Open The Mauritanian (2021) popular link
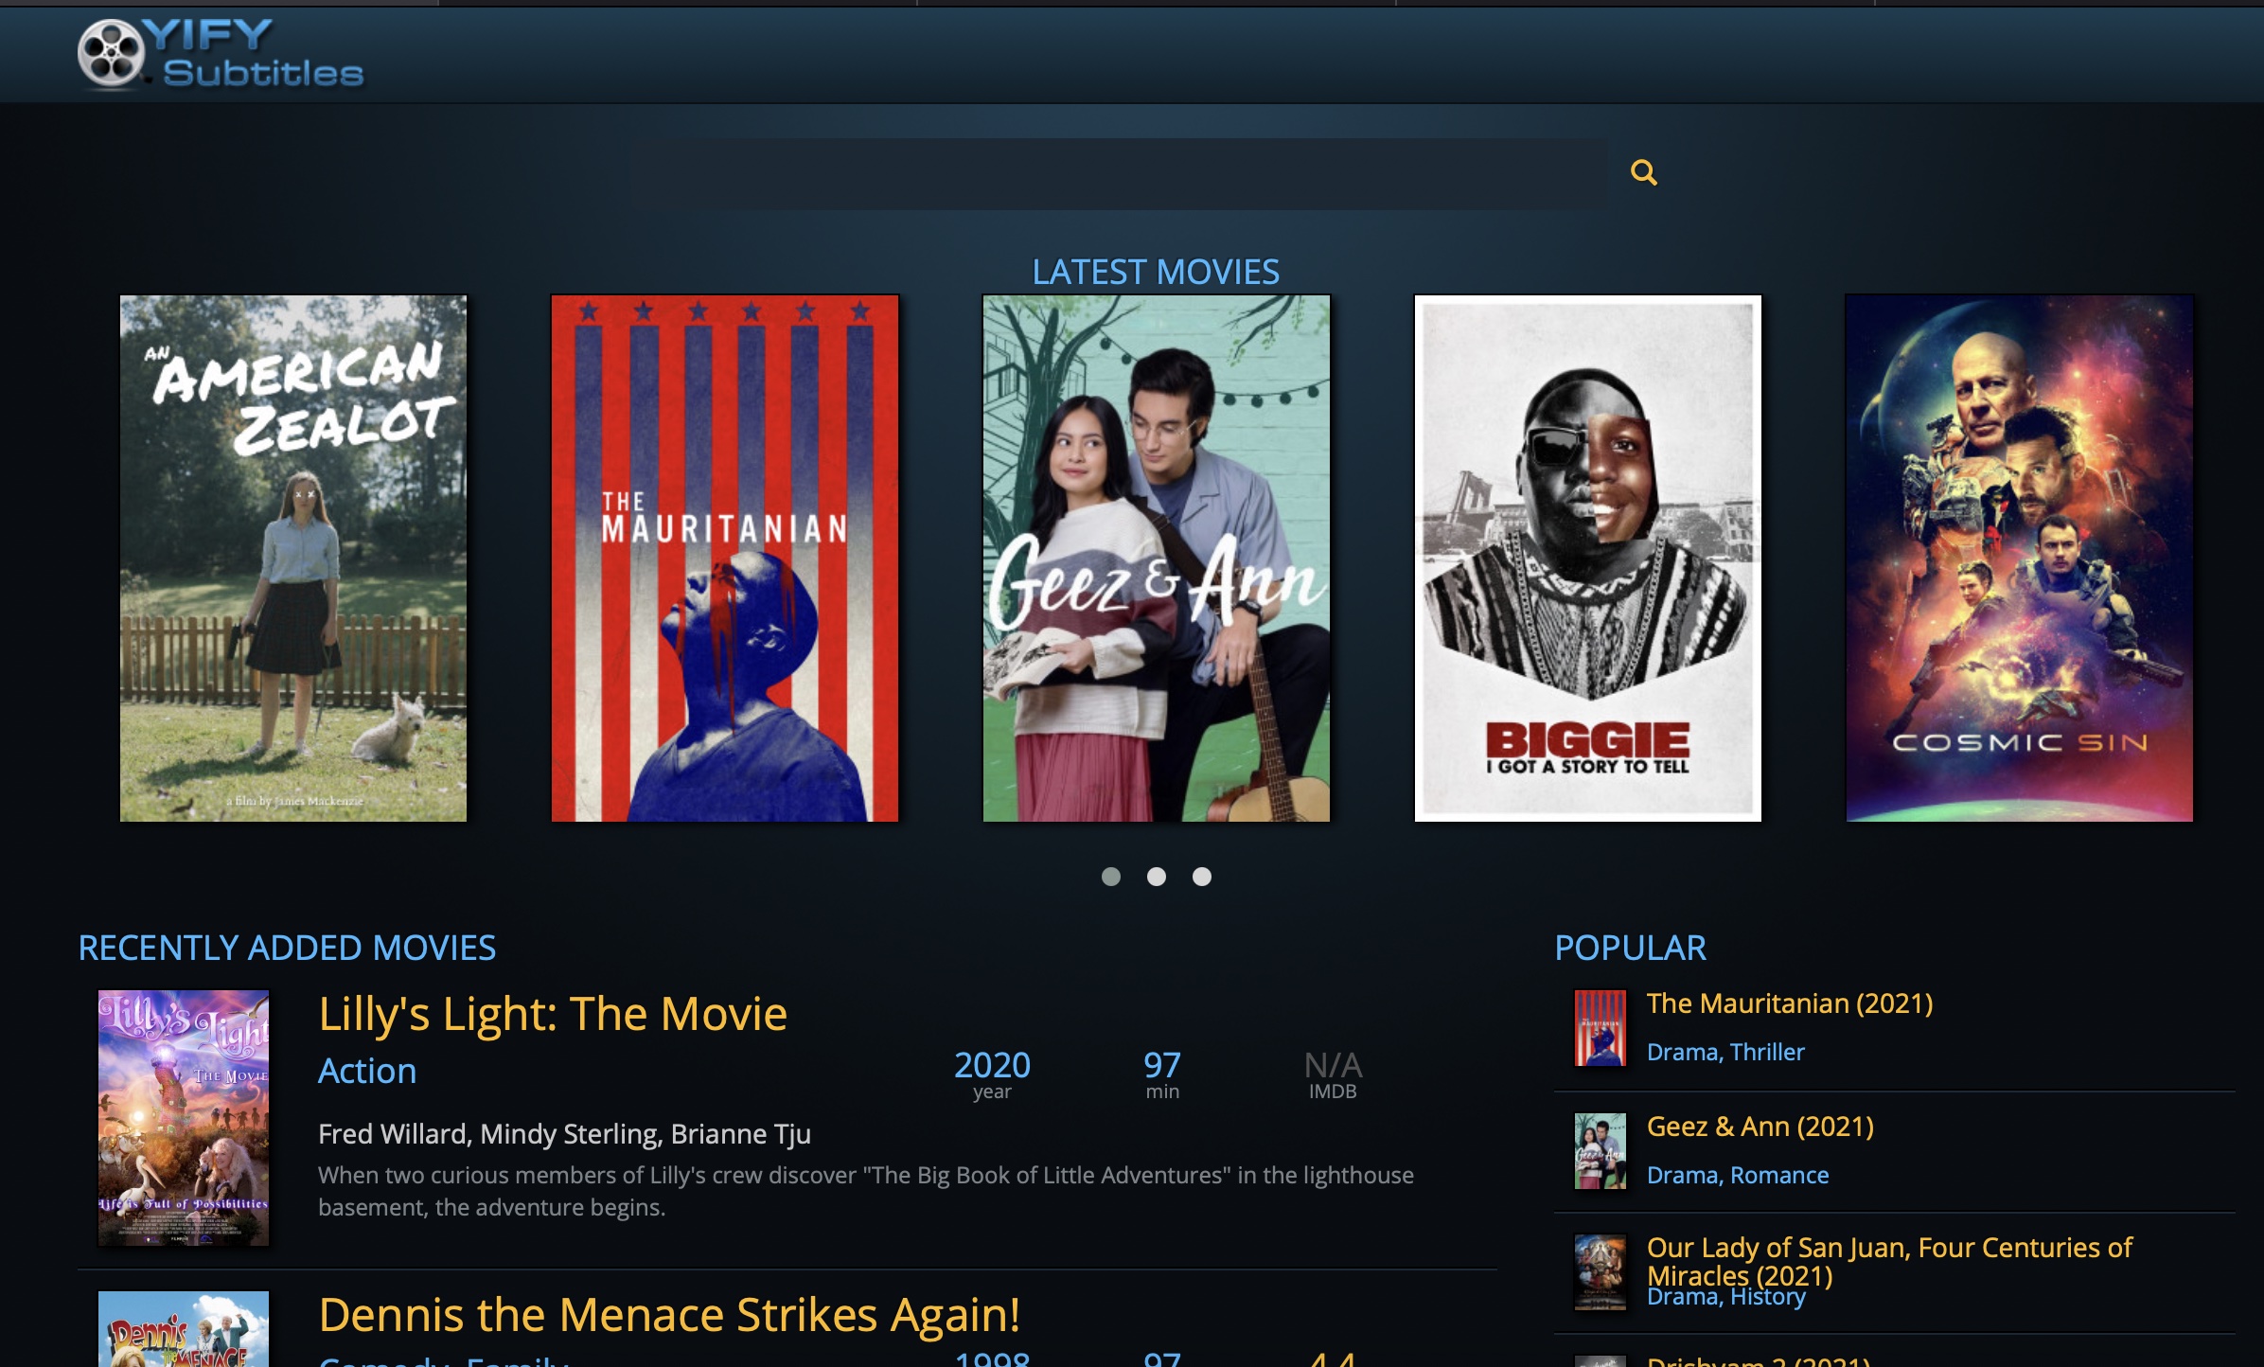Viewport: 2264px width, 1367px height. (x=1789, y=1003)
